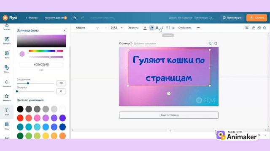Open more options (three dots) in toolbar
Image resolution: width=270 pixels, height=151 pixels.
point(199,28)
